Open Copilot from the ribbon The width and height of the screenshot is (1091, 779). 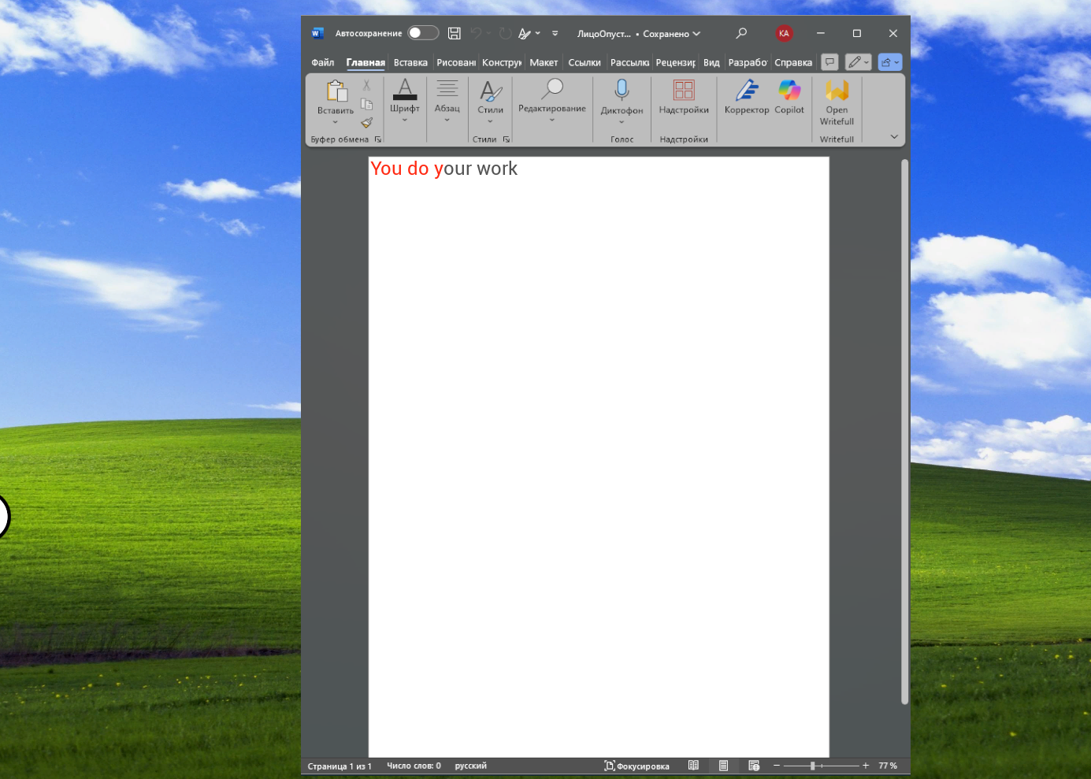click(789, 98)
